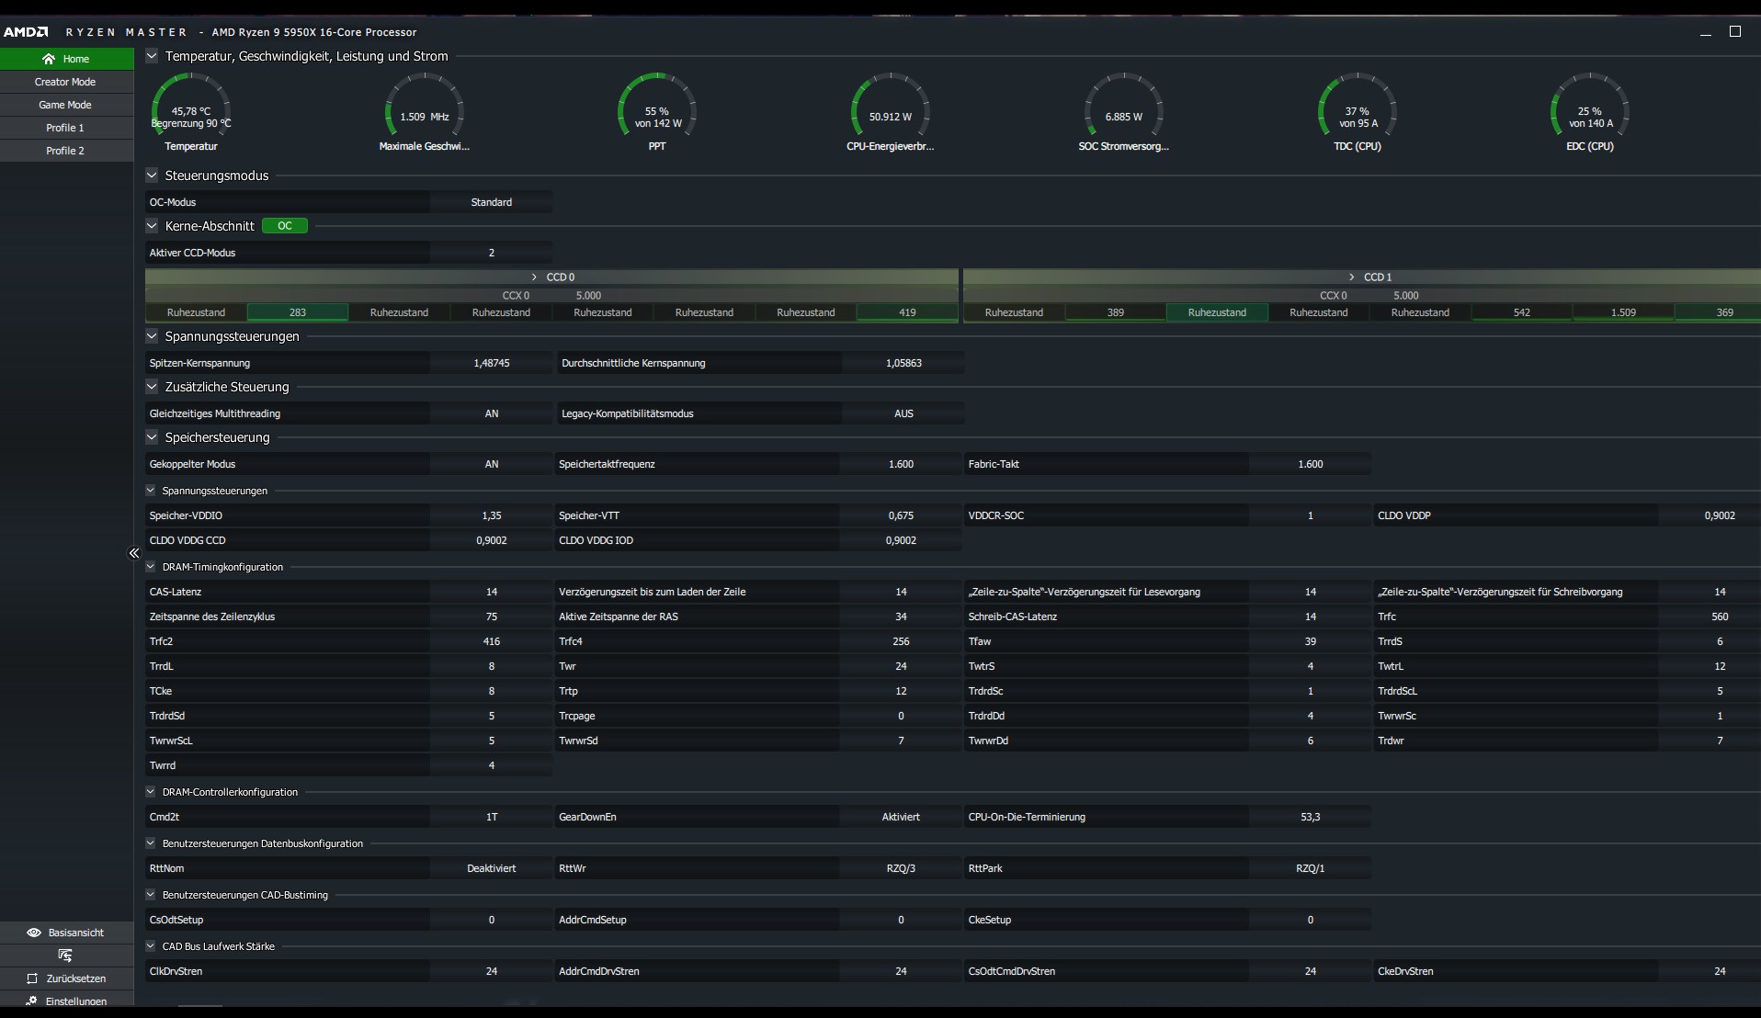
Task: Collapse Benutzersteuerungen CAD-Bustiming subsection
Action: (151, 895)
